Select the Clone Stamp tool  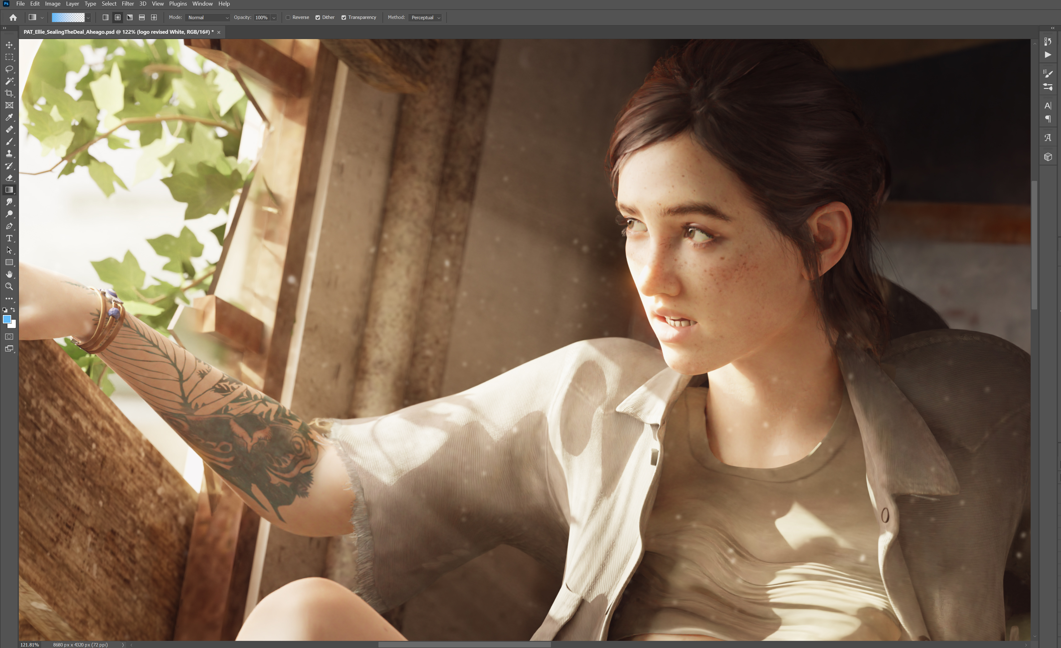pyautogui.click(x=9, y=153)
